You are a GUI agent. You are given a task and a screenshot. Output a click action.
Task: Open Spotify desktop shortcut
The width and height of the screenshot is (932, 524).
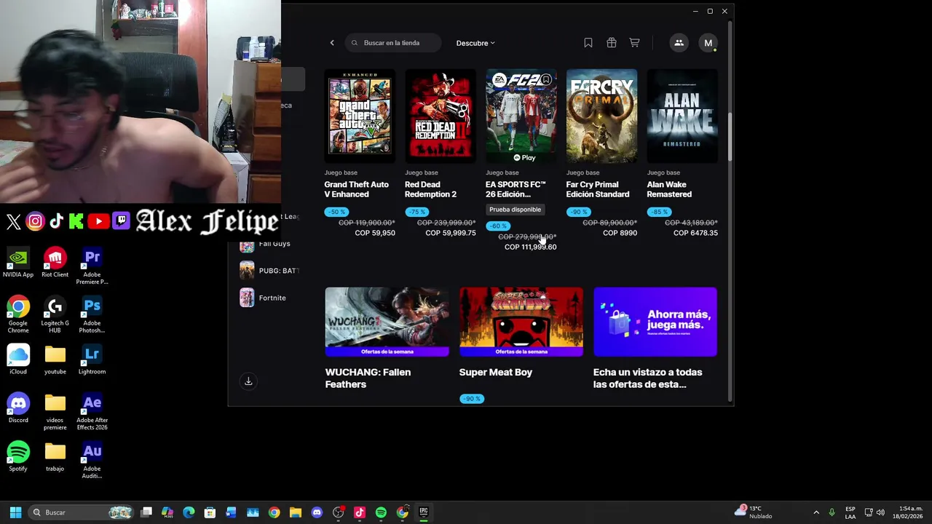click(x=18, y=457)
